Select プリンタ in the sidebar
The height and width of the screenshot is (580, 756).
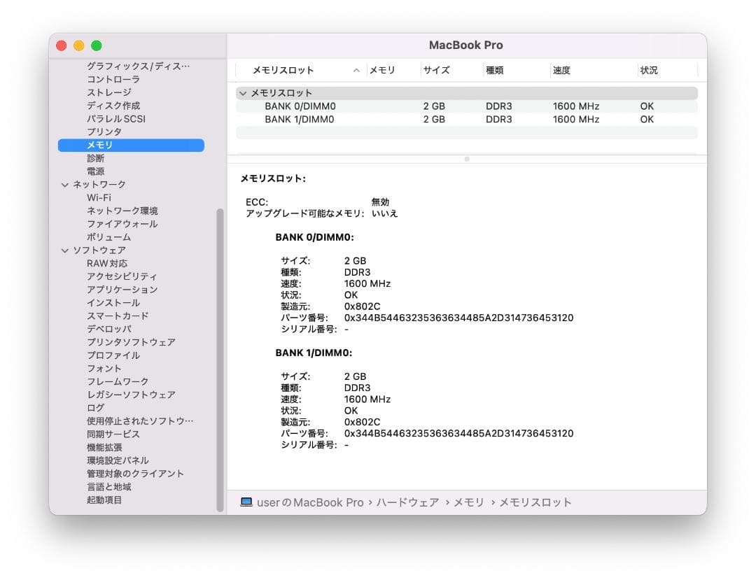[x=104, y=132]
